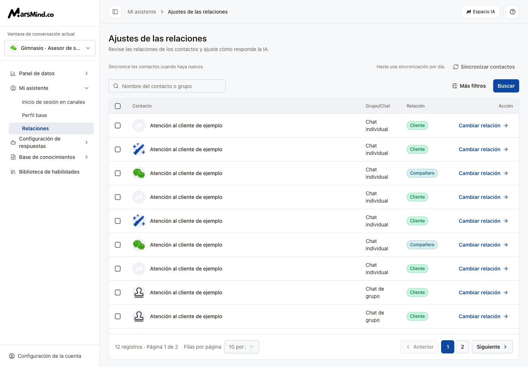Click the Sincronizar contactos refresh icon
The image size is (528, 367).
click(456, 67)
